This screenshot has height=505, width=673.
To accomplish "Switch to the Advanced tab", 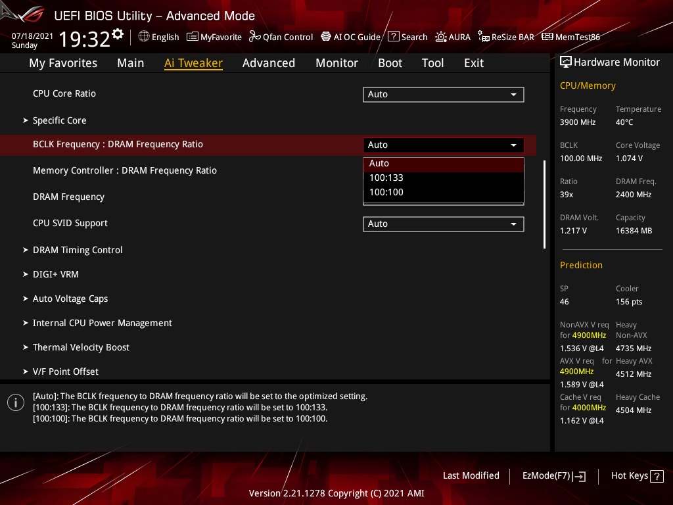I will point(269,62).
